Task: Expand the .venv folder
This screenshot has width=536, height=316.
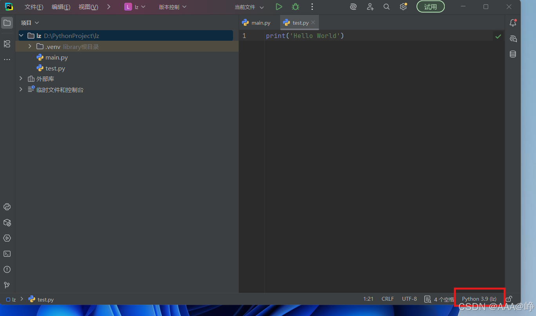Action: 30,47
